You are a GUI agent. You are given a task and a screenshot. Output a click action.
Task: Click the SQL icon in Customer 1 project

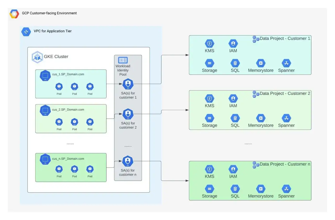tap(235, 63)
